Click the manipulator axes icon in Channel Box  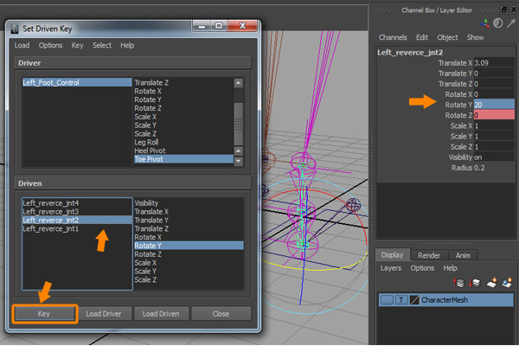point(484,24)
